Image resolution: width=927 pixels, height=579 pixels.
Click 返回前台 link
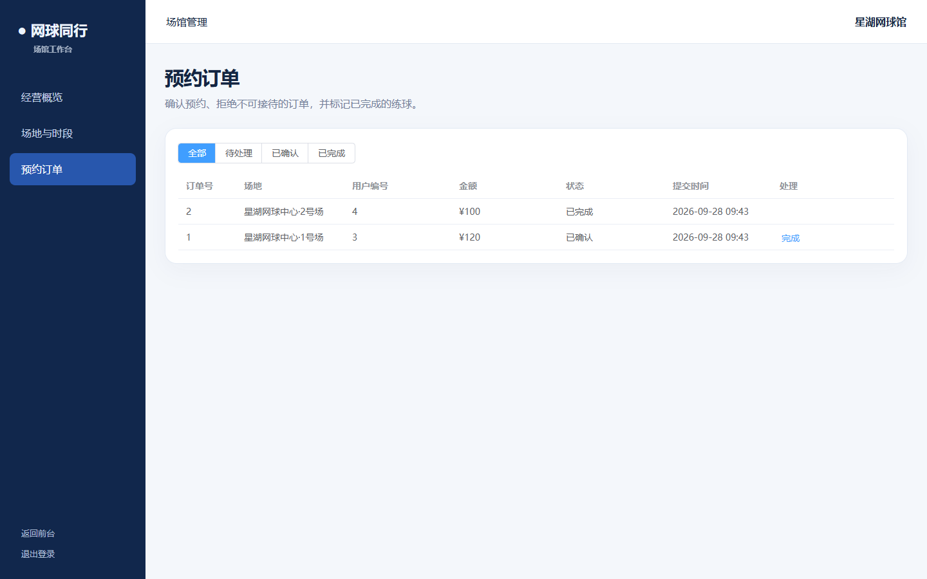tap(38, 533)
